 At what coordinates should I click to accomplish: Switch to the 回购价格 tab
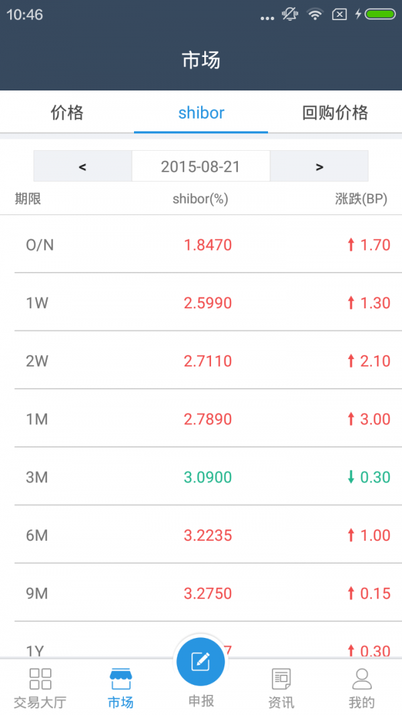pos(335,113)
